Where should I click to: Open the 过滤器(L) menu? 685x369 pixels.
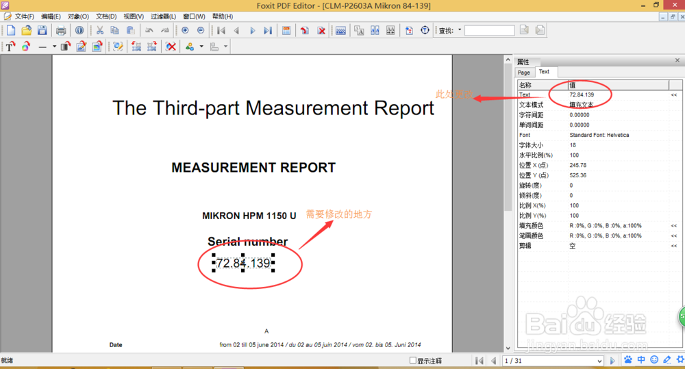(163, 16)
